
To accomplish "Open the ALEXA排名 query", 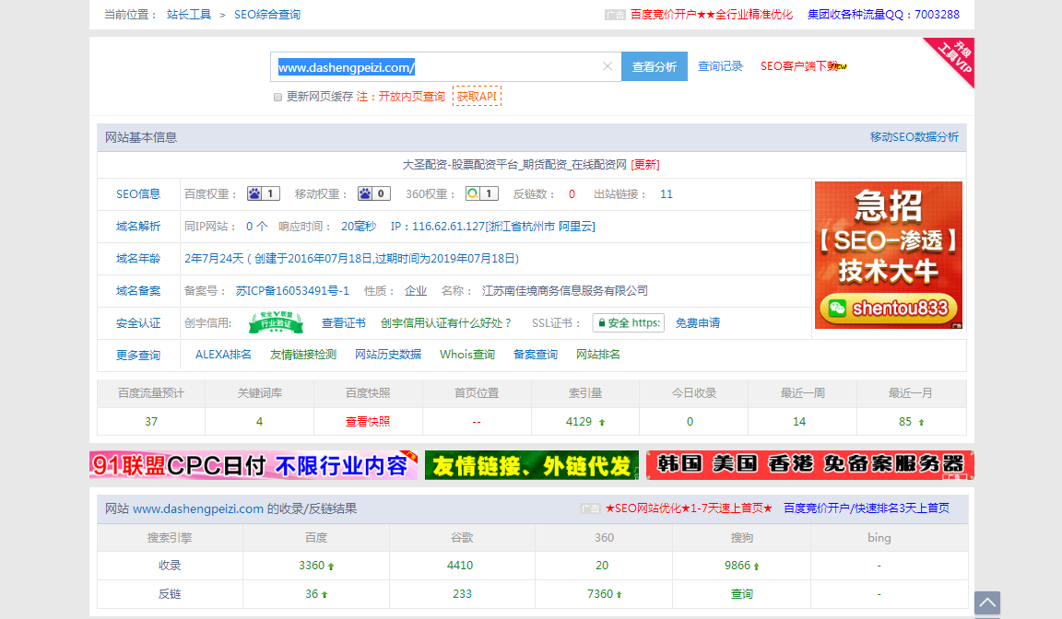I will pos(223,355).
